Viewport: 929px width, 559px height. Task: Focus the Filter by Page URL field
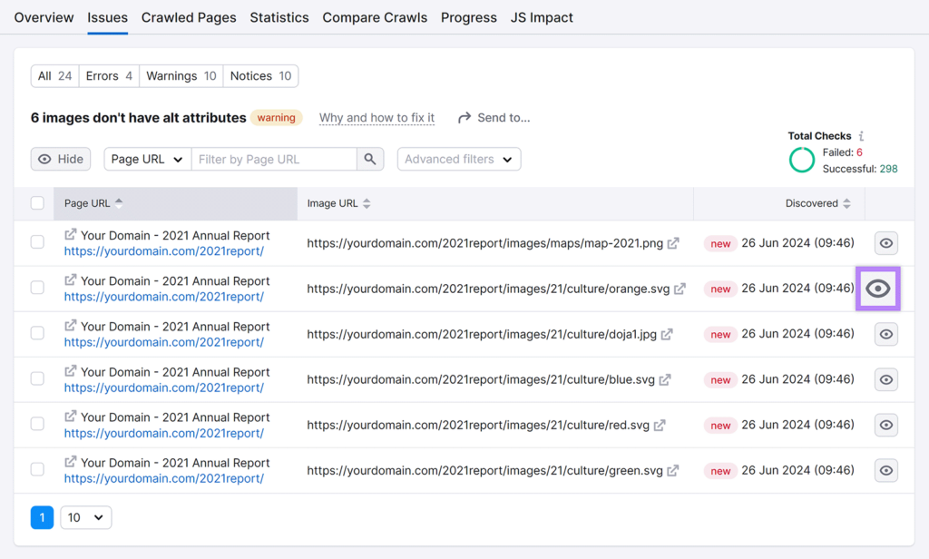(274, 159)
